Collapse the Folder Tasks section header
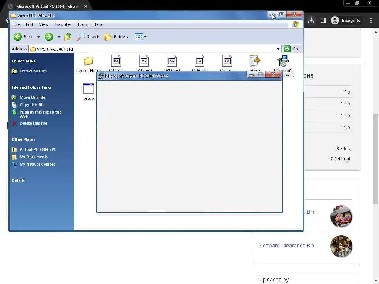 pyautogui.click(x=23, y=61)
